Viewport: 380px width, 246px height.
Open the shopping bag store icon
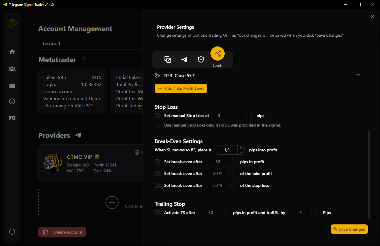click(12, 85)
